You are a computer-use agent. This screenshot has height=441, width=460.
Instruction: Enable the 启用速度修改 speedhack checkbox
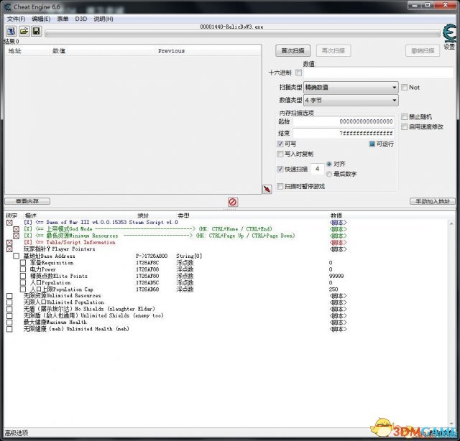point(404,126)
